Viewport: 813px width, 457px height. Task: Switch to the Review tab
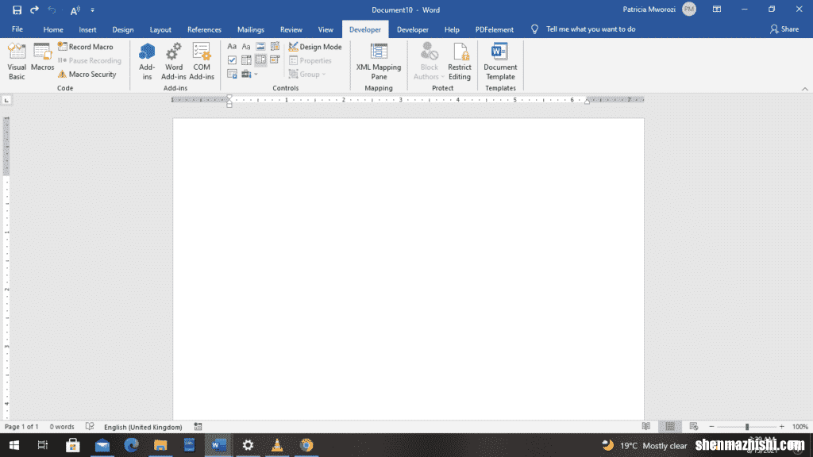point(291,29)
